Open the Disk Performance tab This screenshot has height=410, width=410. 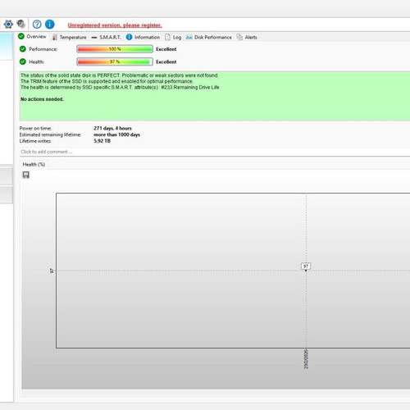(x=209, y=37)
